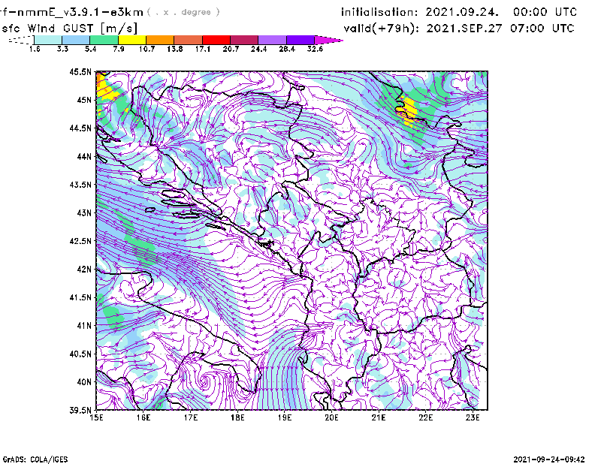Click the initialisation date '2021.09.24.' text
The height and width of the screenshot is (464, 601).
click(462, 12)
